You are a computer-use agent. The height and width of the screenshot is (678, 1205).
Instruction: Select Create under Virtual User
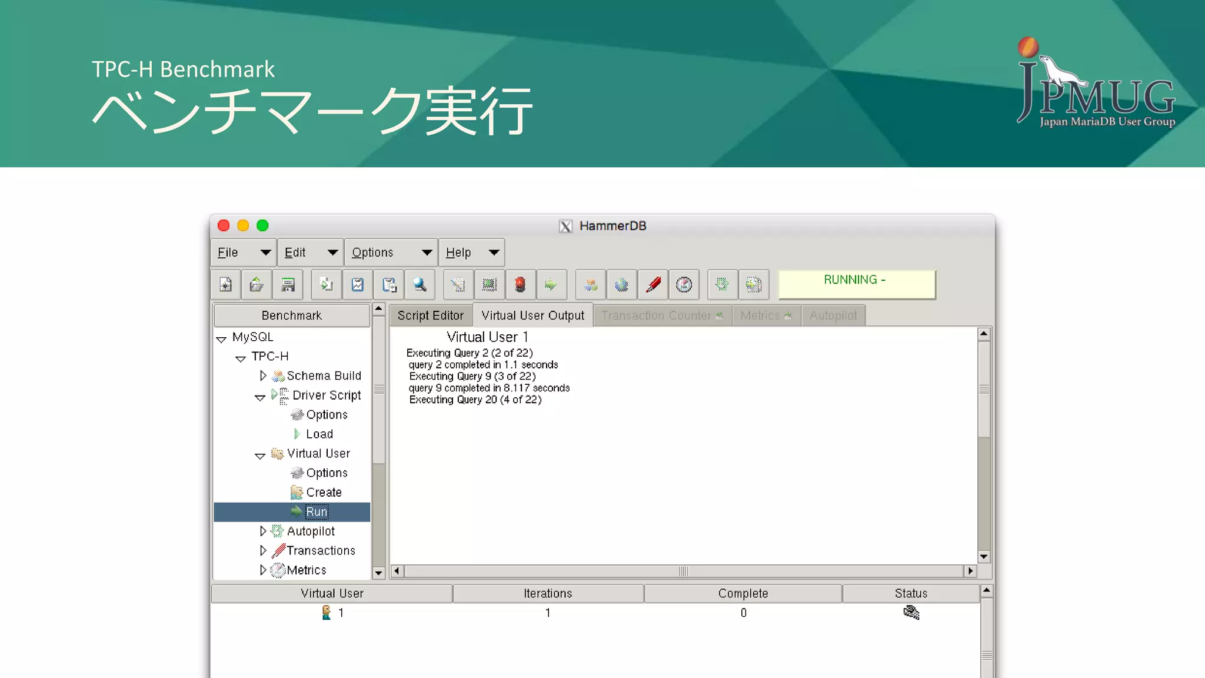click(324, 492)
